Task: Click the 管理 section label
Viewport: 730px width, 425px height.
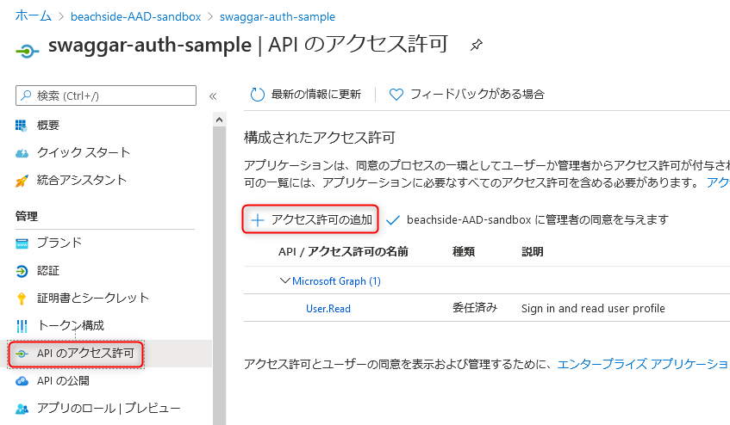Action: click(x=27, y=217)
